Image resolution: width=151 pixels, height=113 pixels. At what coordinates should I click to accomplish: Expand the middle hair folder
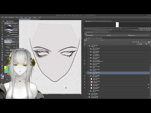pyautogui.click(x=89, y=52)
